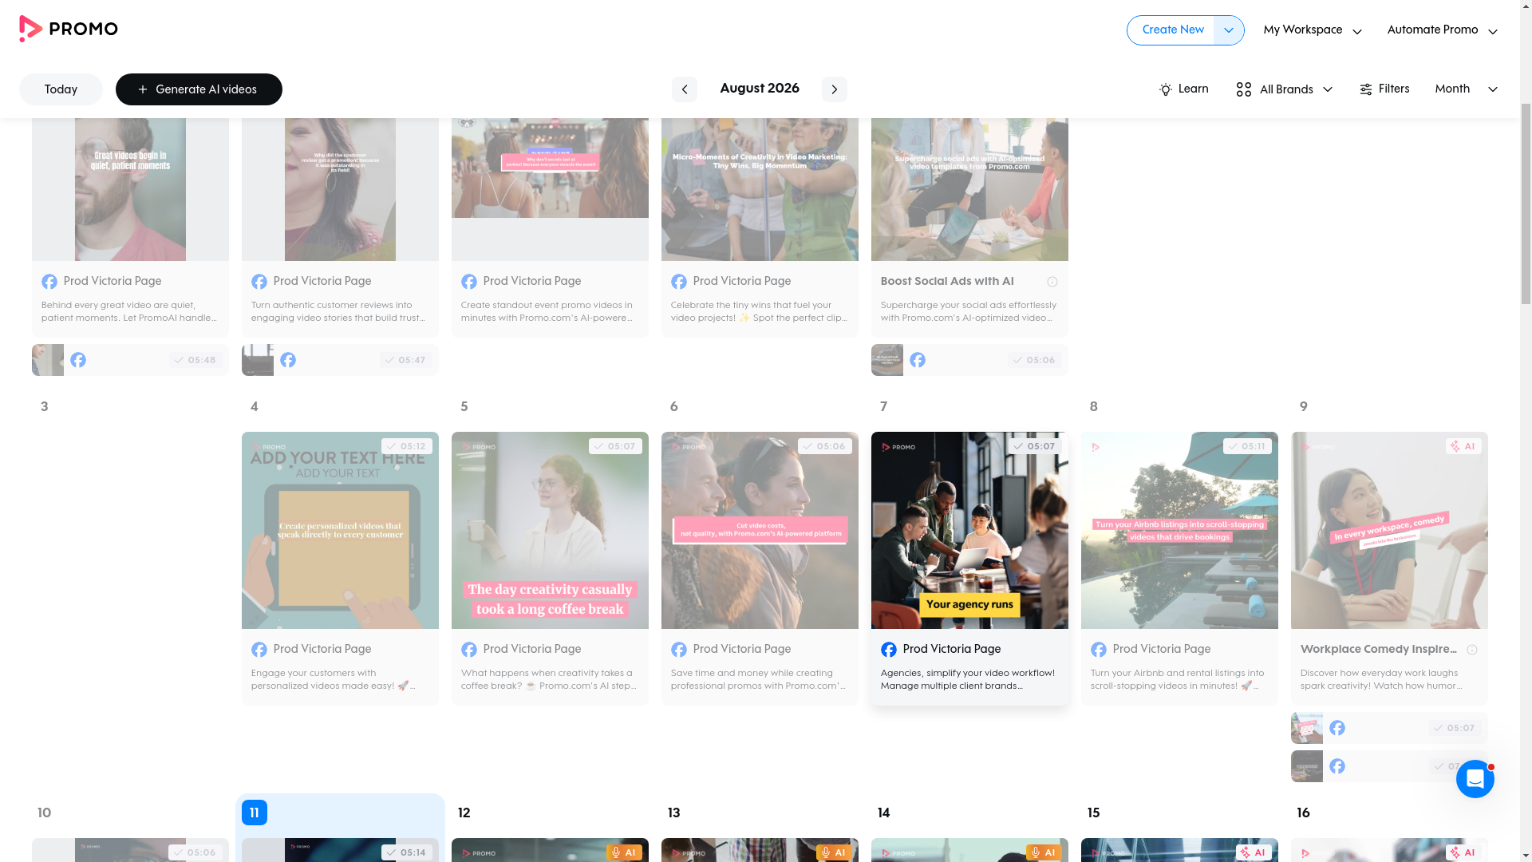The image size is (1532, 862).
Task: Click info icon beside 'Workplace Comedy Inspire...'
Action: tap(1472, 650)
